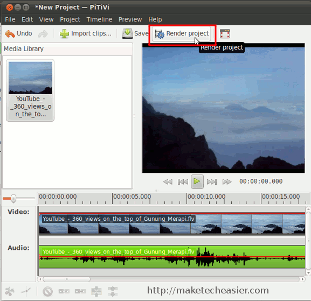
Task: Click the 00:00:10.000 marker on the ruler
Action: [206, 197]
